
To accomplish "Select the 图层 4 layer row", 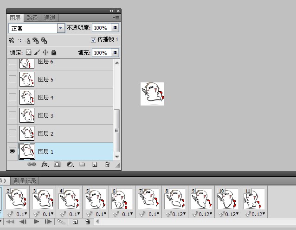I will click(x=60, y=97).
